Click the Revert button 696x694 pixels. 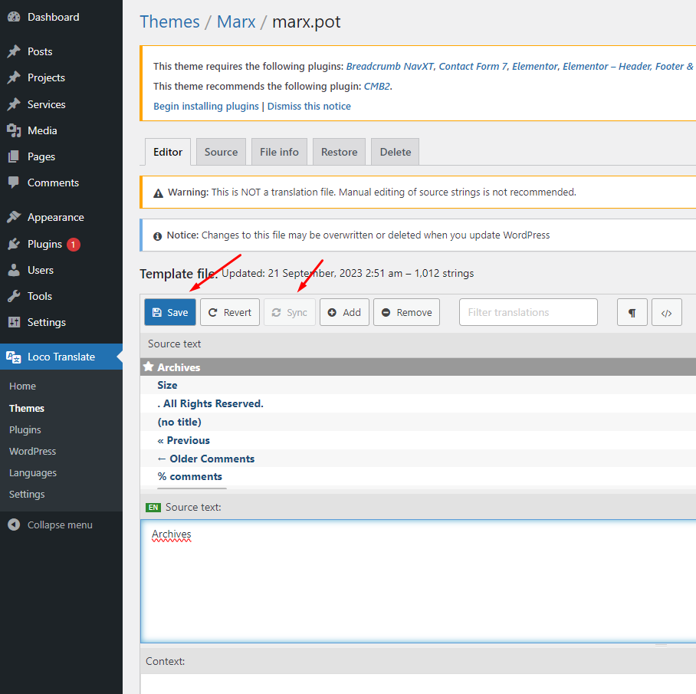230,312
